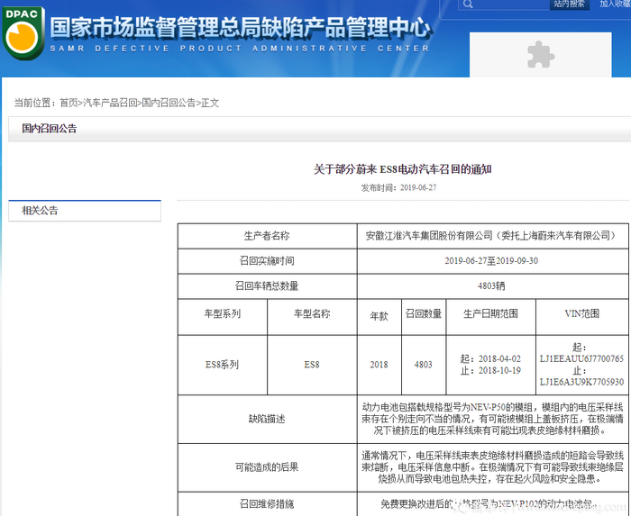Click the production end date 2018-10-19
This screenshot has height=516, width=631.
tap(499, 370)
